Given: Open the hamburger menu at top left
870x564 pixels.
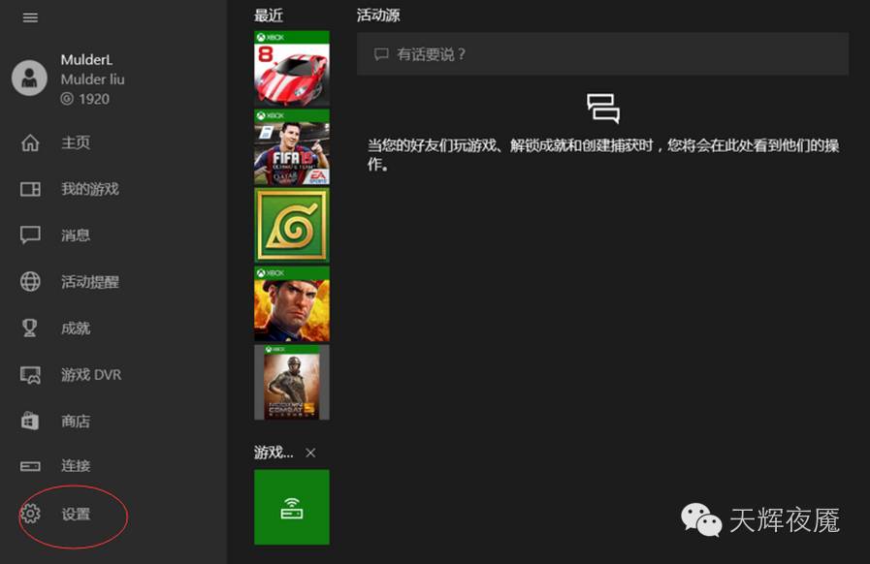Looking at the screenshot, I should pyautogui.click(x=30, y=17).
